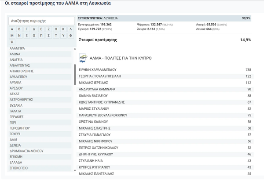Select ΑΡΑΔΙΠΠΟΥ in the area list
The image size is (264, 184).
(x=40, y=77)
